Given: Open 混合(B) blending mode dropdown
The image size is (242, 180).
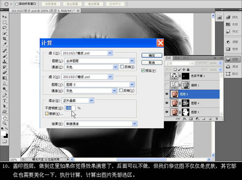Looking at the screenshot, I should [91, 101].
